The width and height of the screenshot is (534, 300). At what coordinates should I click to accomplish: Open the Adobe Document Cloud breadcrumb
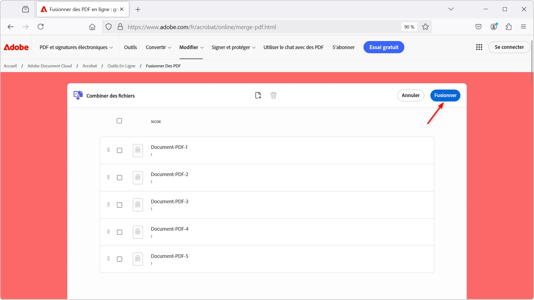(50, 66)
